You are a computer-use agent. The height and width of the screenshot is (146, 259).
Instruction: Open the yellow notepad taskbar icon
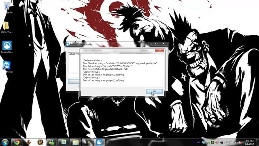(76, 142)
